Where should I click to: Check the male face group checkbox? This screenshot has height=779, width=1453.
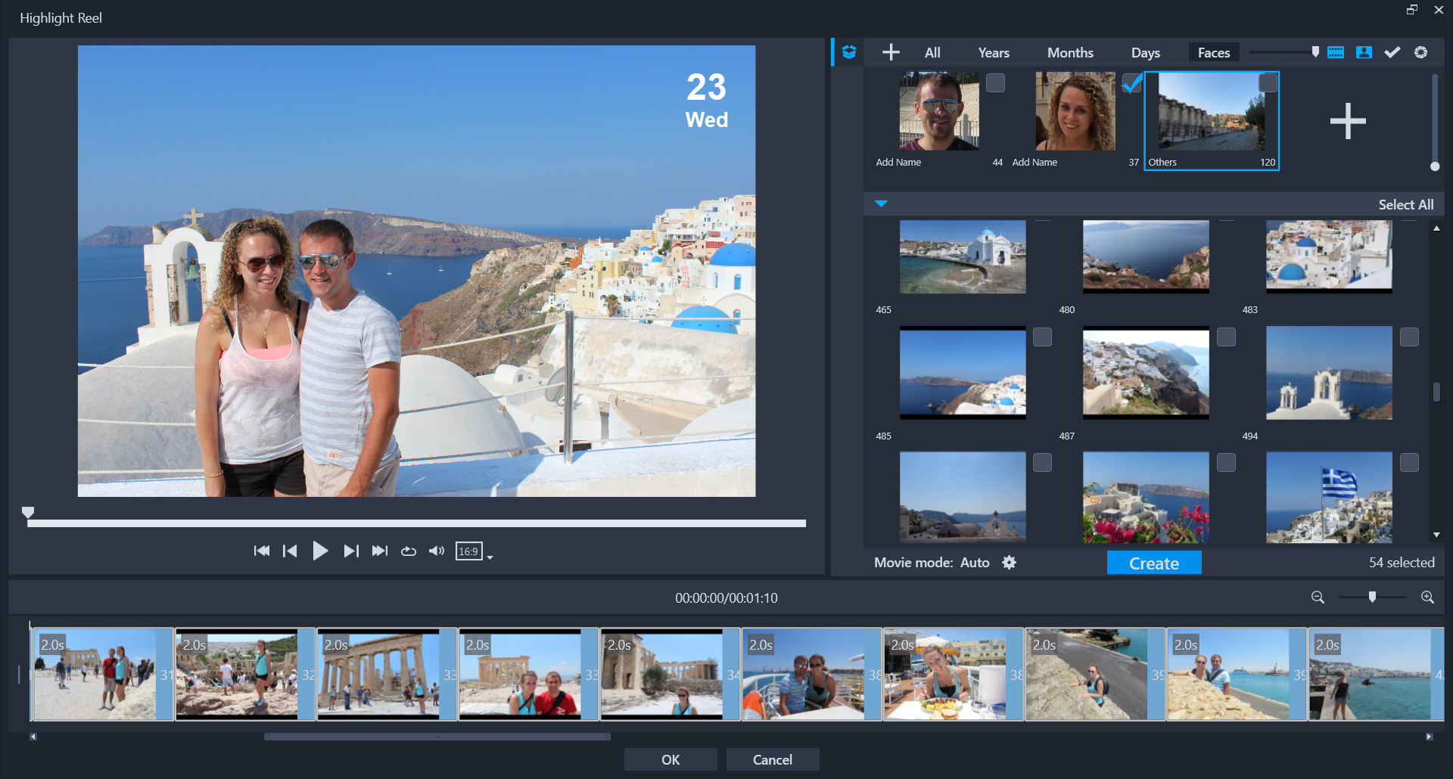coord(995,82)
